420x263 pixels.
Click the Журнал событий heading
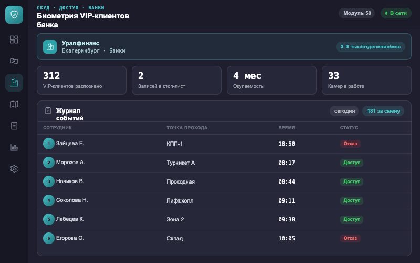70,115
